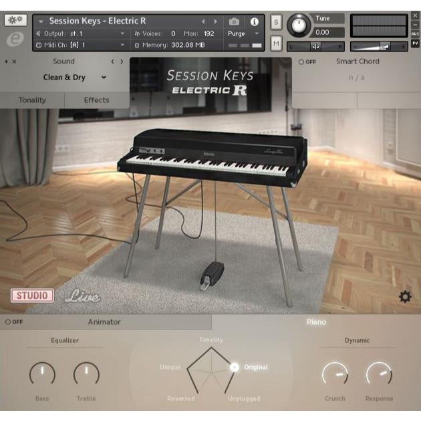Click the Smart Chord label

coord(358,61)
